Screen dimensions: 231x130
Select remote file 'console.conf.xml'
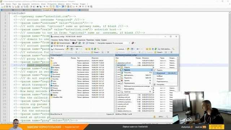[123, 104]
